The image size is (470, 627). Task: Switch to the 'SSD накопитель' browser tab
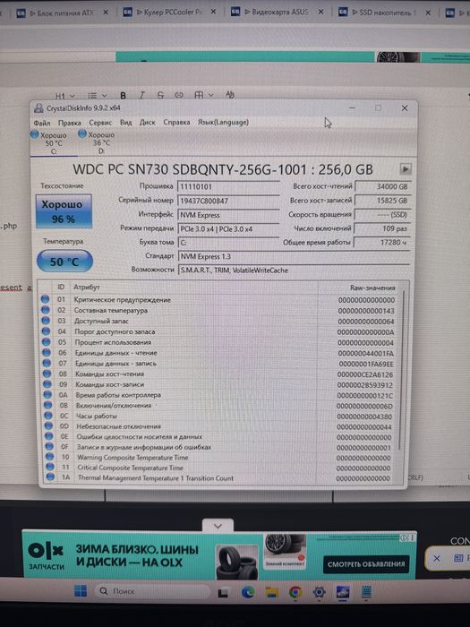(x=383, y=13)
